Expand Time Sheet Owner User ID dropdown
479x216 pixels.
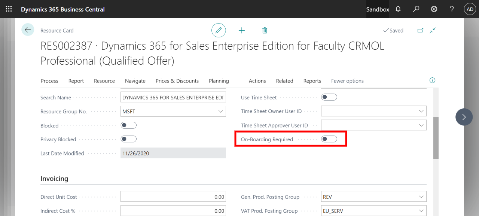[421, 111]
